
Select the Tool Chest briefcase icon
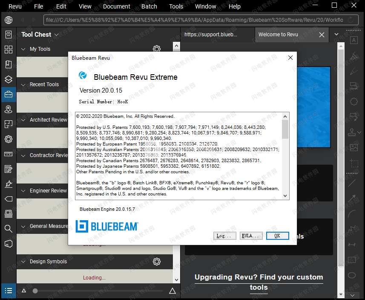(x=9, y=94)
